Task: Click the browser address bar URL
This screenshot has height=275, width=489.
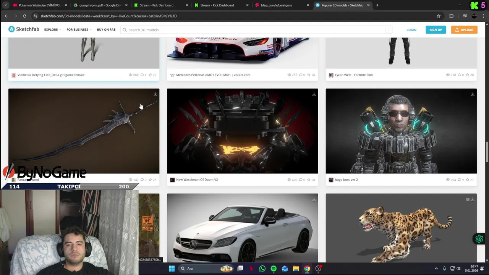Action: click(108, 16)
